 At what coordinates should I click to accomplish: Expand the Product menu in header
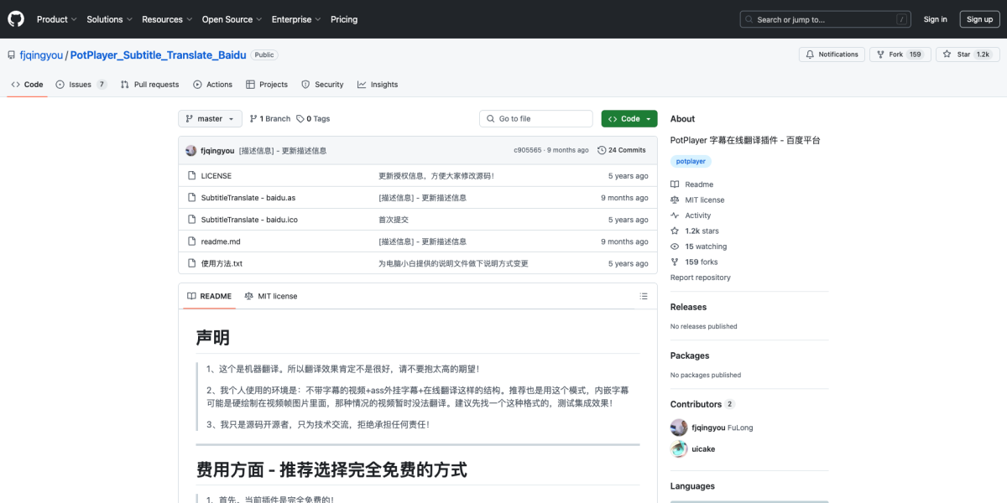point(56,19)
